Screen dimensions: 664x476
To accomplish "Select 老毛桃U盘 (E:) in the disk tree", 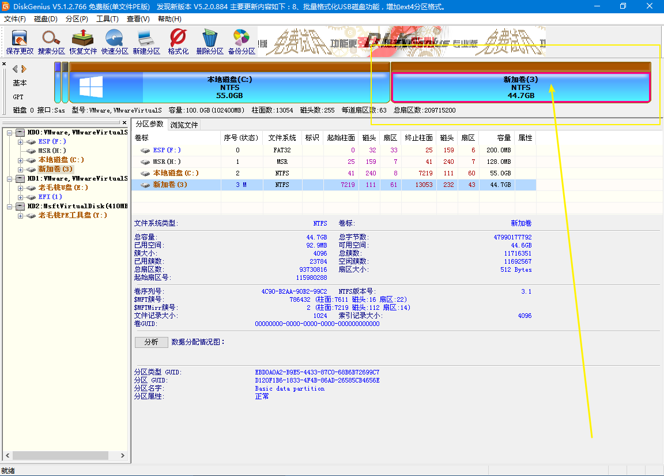I will point(63,188).
